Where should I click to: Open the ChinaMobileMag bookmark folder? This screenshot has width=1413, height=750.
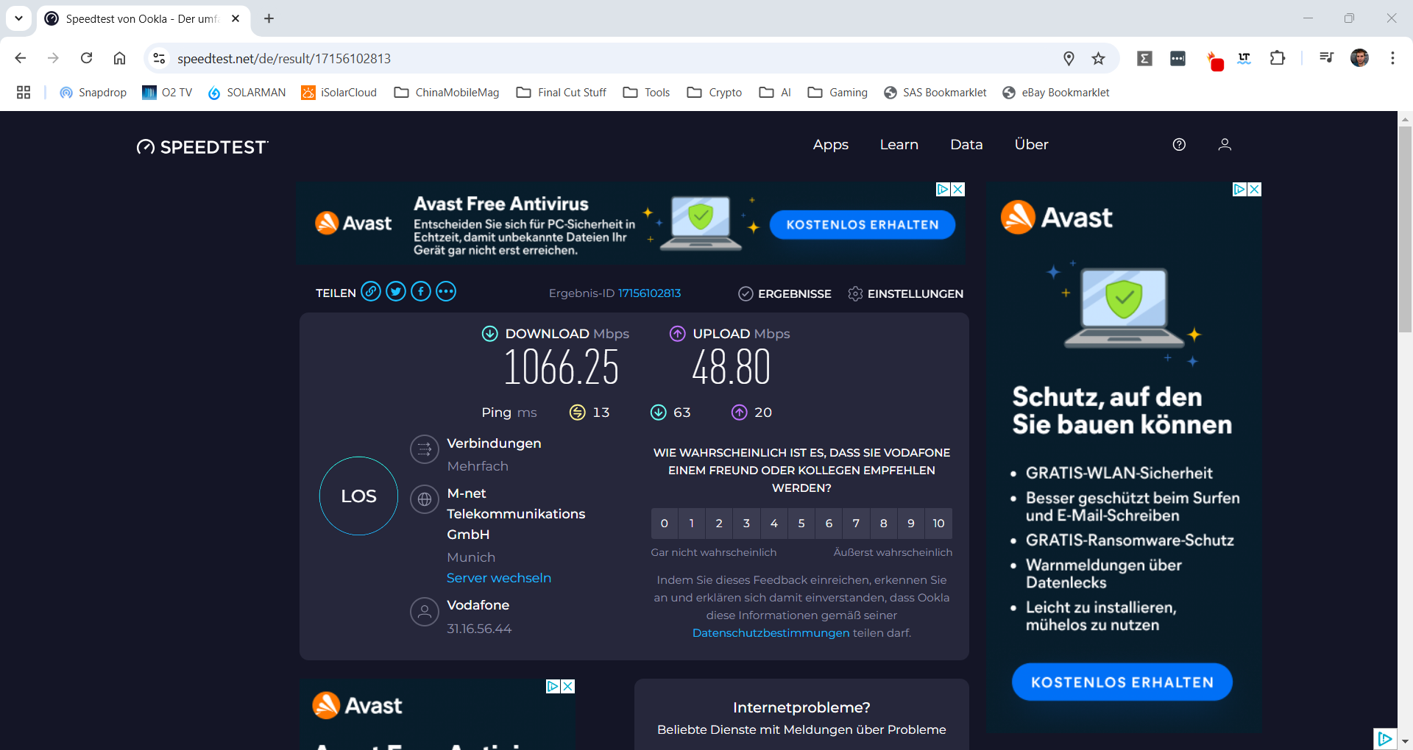click(447, 93)
